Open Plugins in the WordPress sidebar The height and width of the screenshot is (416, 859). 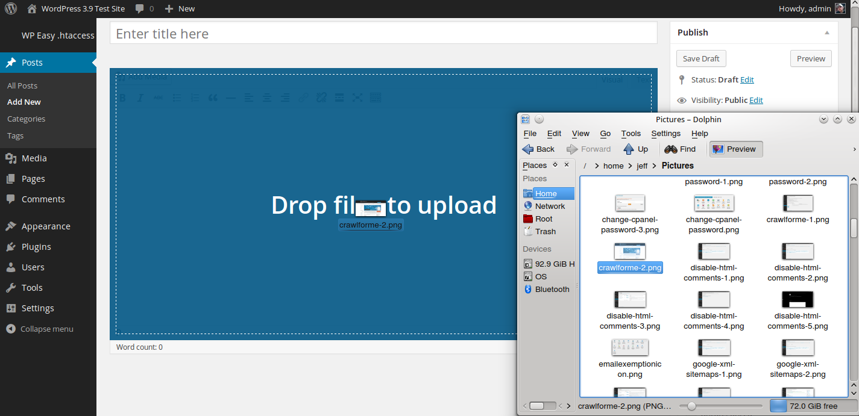tap(36, 247)
